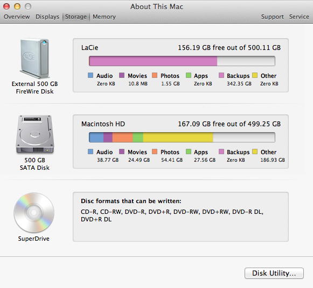Click the 'SuperDrive' label
This screenshot has width=313, height=288.
34,239
